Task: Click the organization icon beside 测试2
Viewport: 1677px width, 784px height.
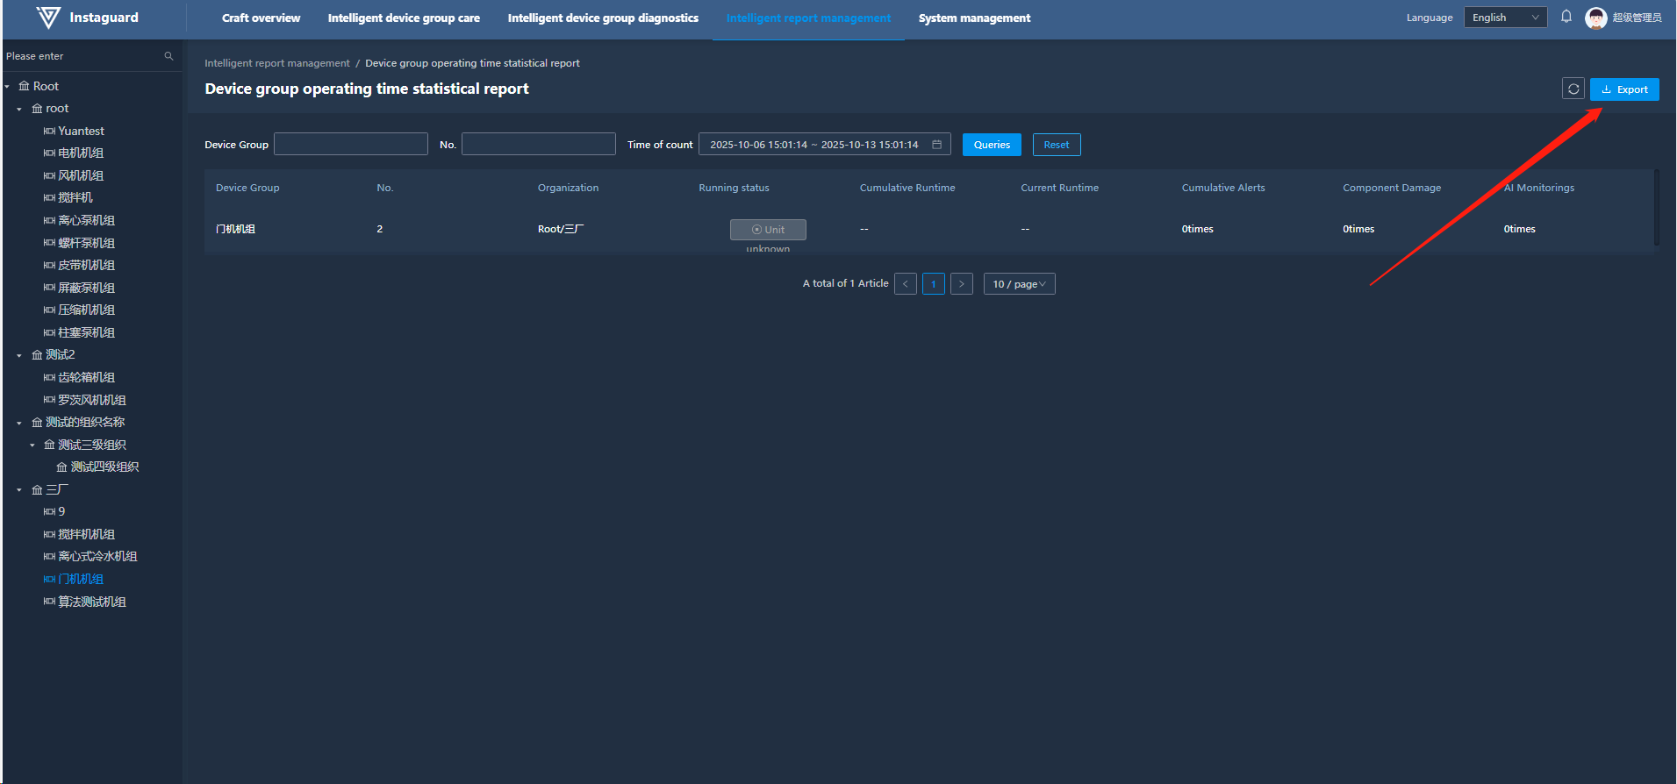Action: (x=37, y=355)
